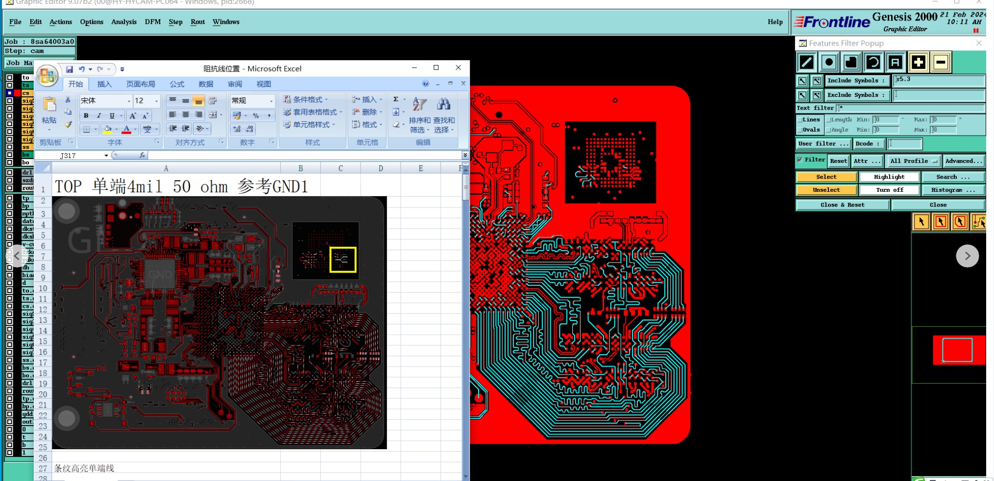
Task: Open the DFM menu in Genesis
Action: 152,22
